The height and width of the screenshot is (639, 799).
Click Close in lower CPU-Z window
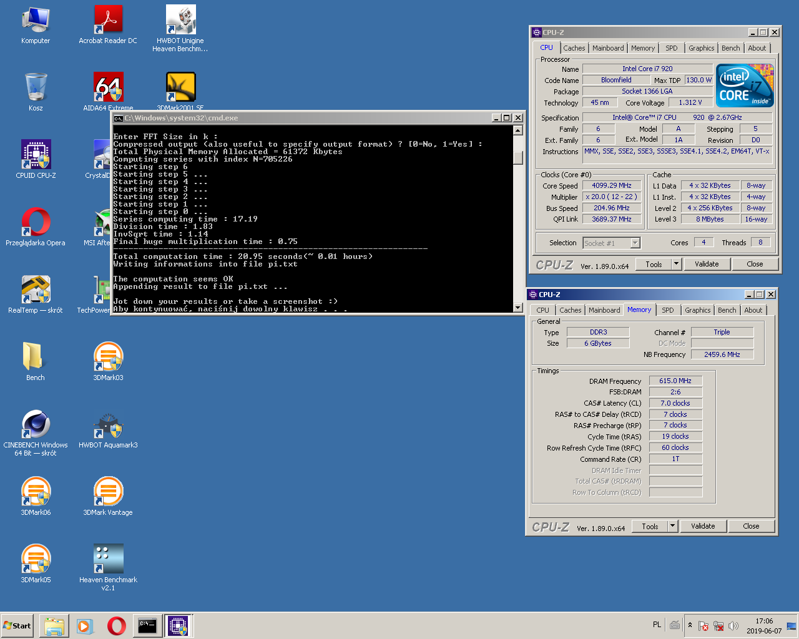(x=751, y=526)
